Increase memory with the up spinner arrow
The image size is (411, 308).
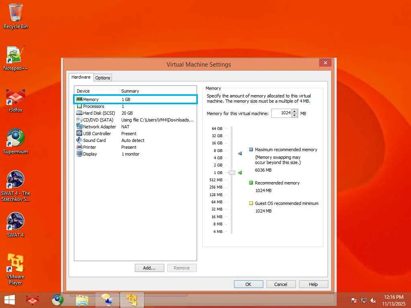click(294, 111)
